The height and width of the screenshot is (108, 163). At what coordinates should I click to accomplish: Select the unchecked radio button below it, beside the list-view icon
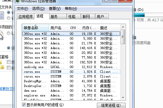9,18
